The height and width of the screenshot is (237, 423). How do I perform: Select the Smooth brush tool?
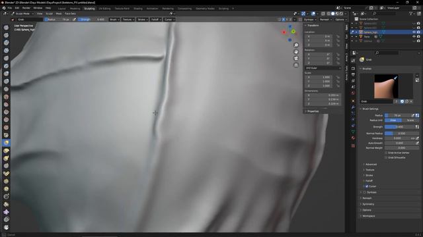coord(6,97)
